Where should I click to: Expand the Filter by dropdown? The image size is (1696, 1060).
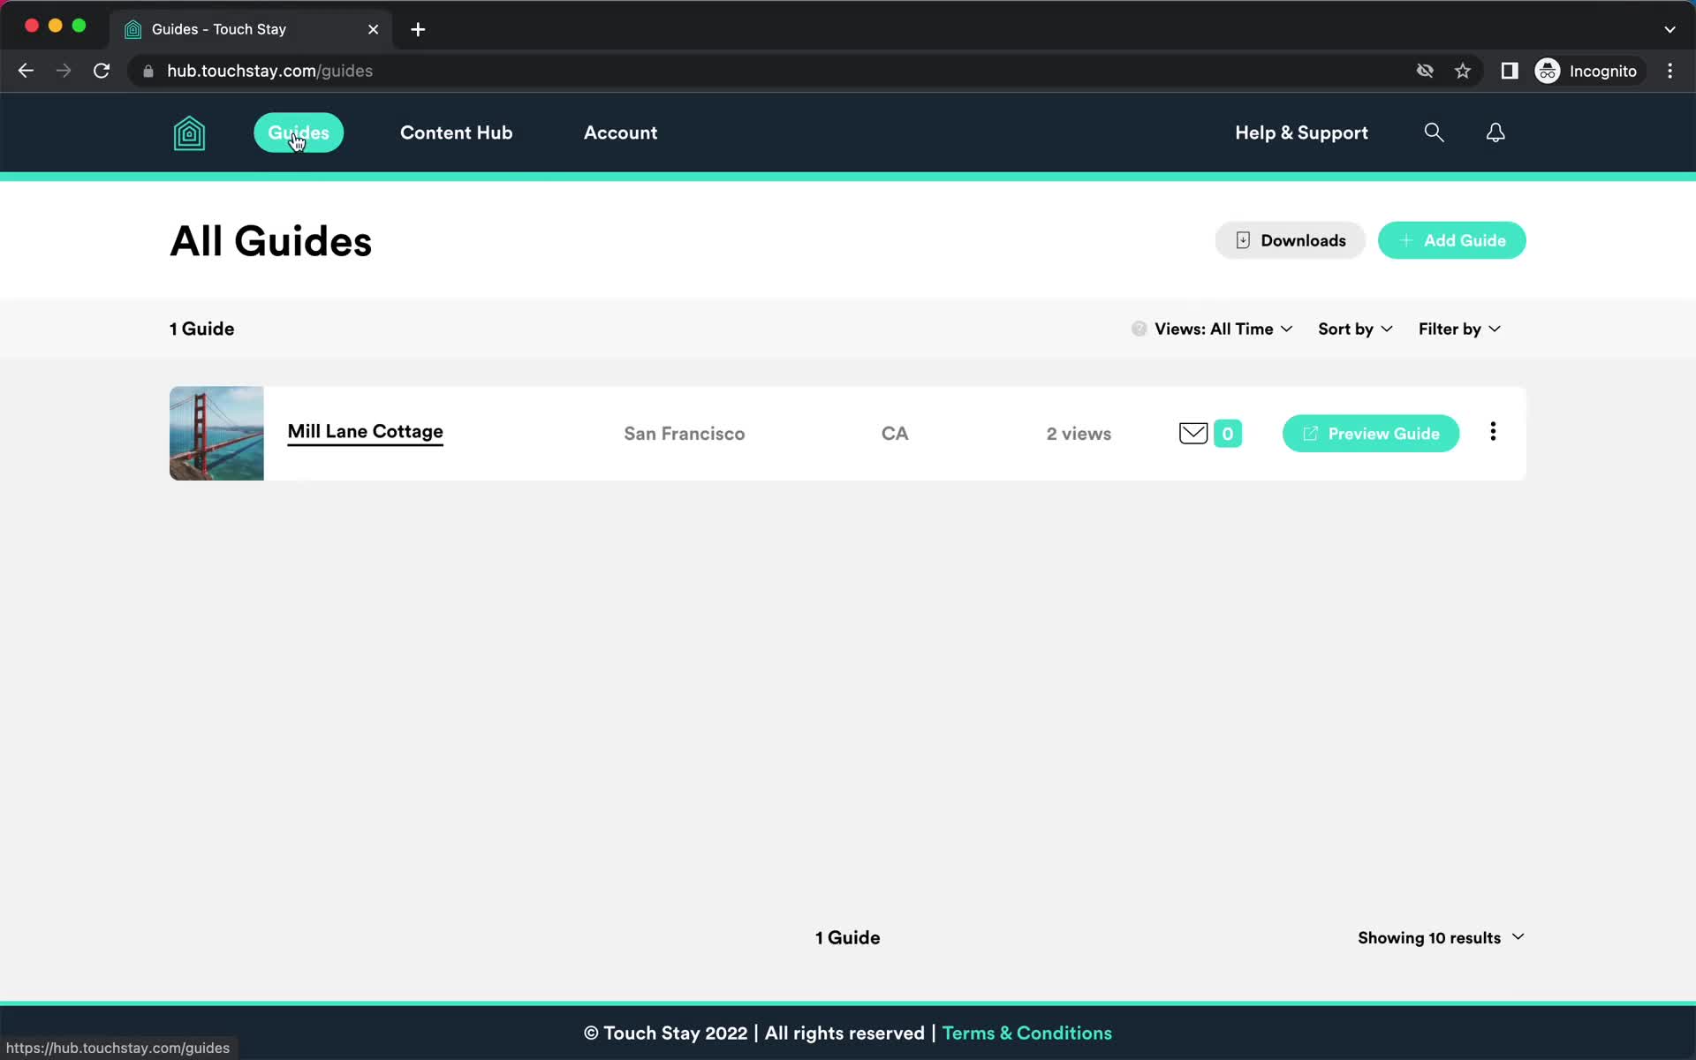[1457, 328]
